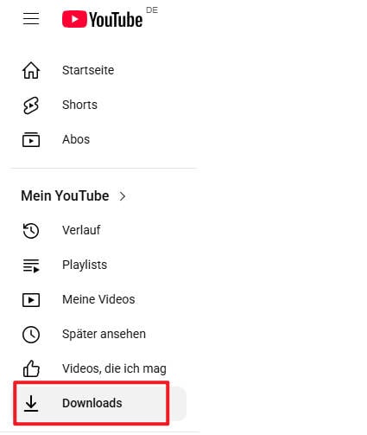Select the Shorts text label
Viewport: 367px width, 435px height.
pos(79,105)
